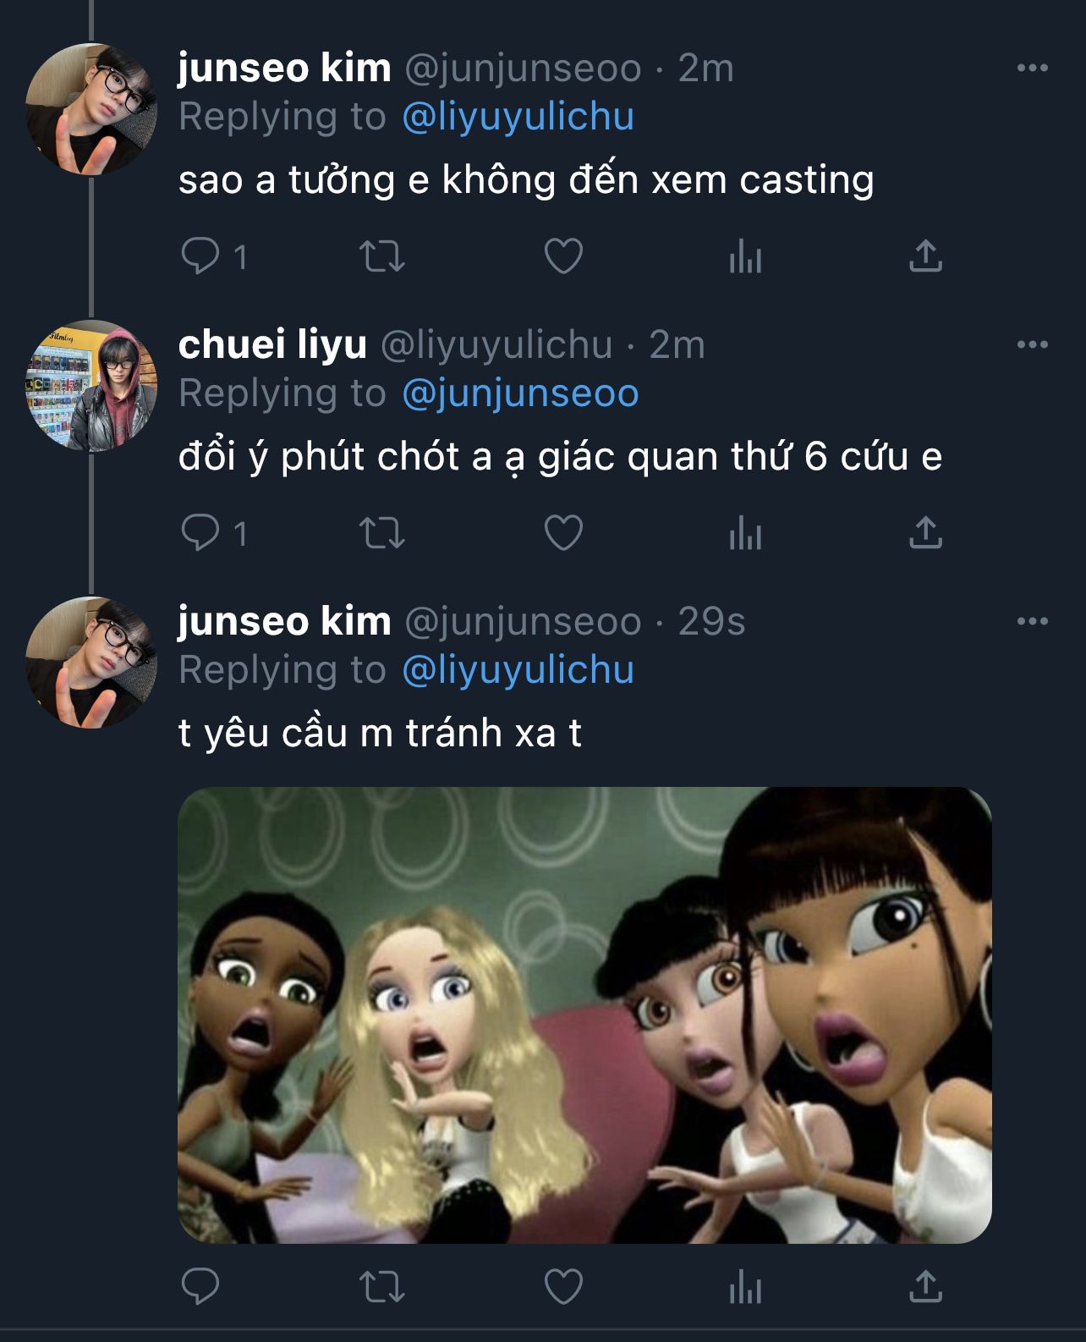Retweet the tweet with the Bratz image
1086x1342 pixels.
(382, 1287)
